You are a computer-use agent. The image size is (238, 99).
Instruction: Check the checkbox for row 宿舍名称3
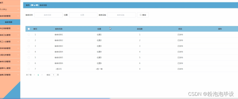click(29, 46)
